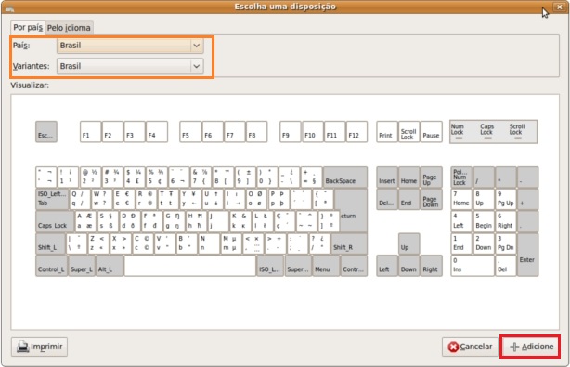Click the F1 key in the preview

(x=91, y=131)
